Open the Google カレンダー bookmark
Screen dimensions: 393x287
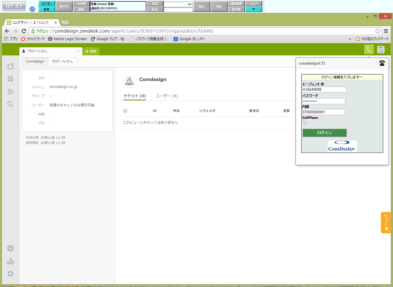(x=189, y=39)
